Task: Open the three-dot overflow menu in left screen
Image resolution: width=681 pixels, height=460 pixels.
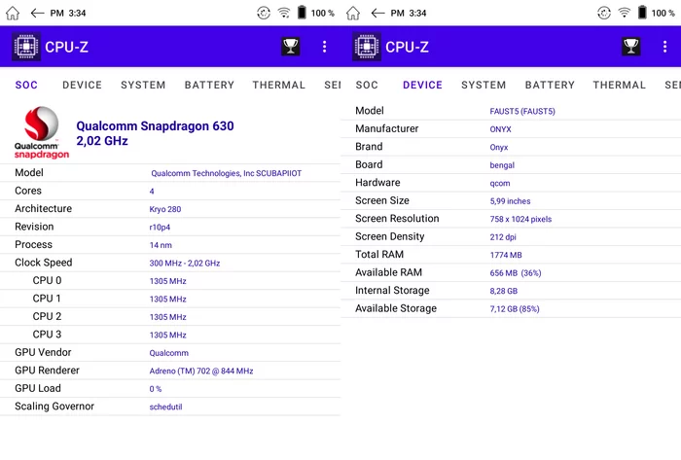Action: 324,47
